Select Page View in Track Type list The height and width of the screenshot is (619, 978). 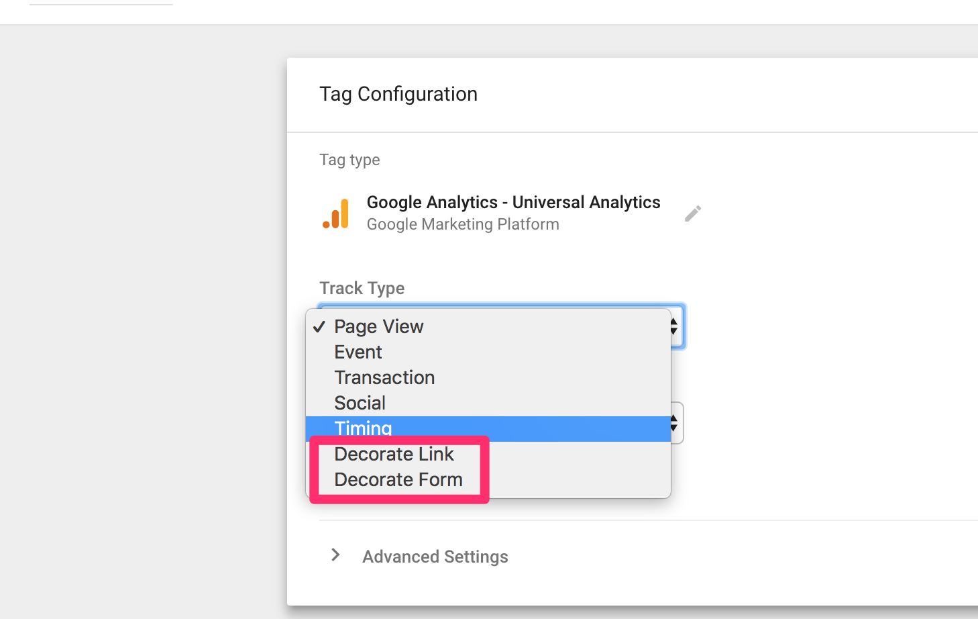[x=488, y=326]
